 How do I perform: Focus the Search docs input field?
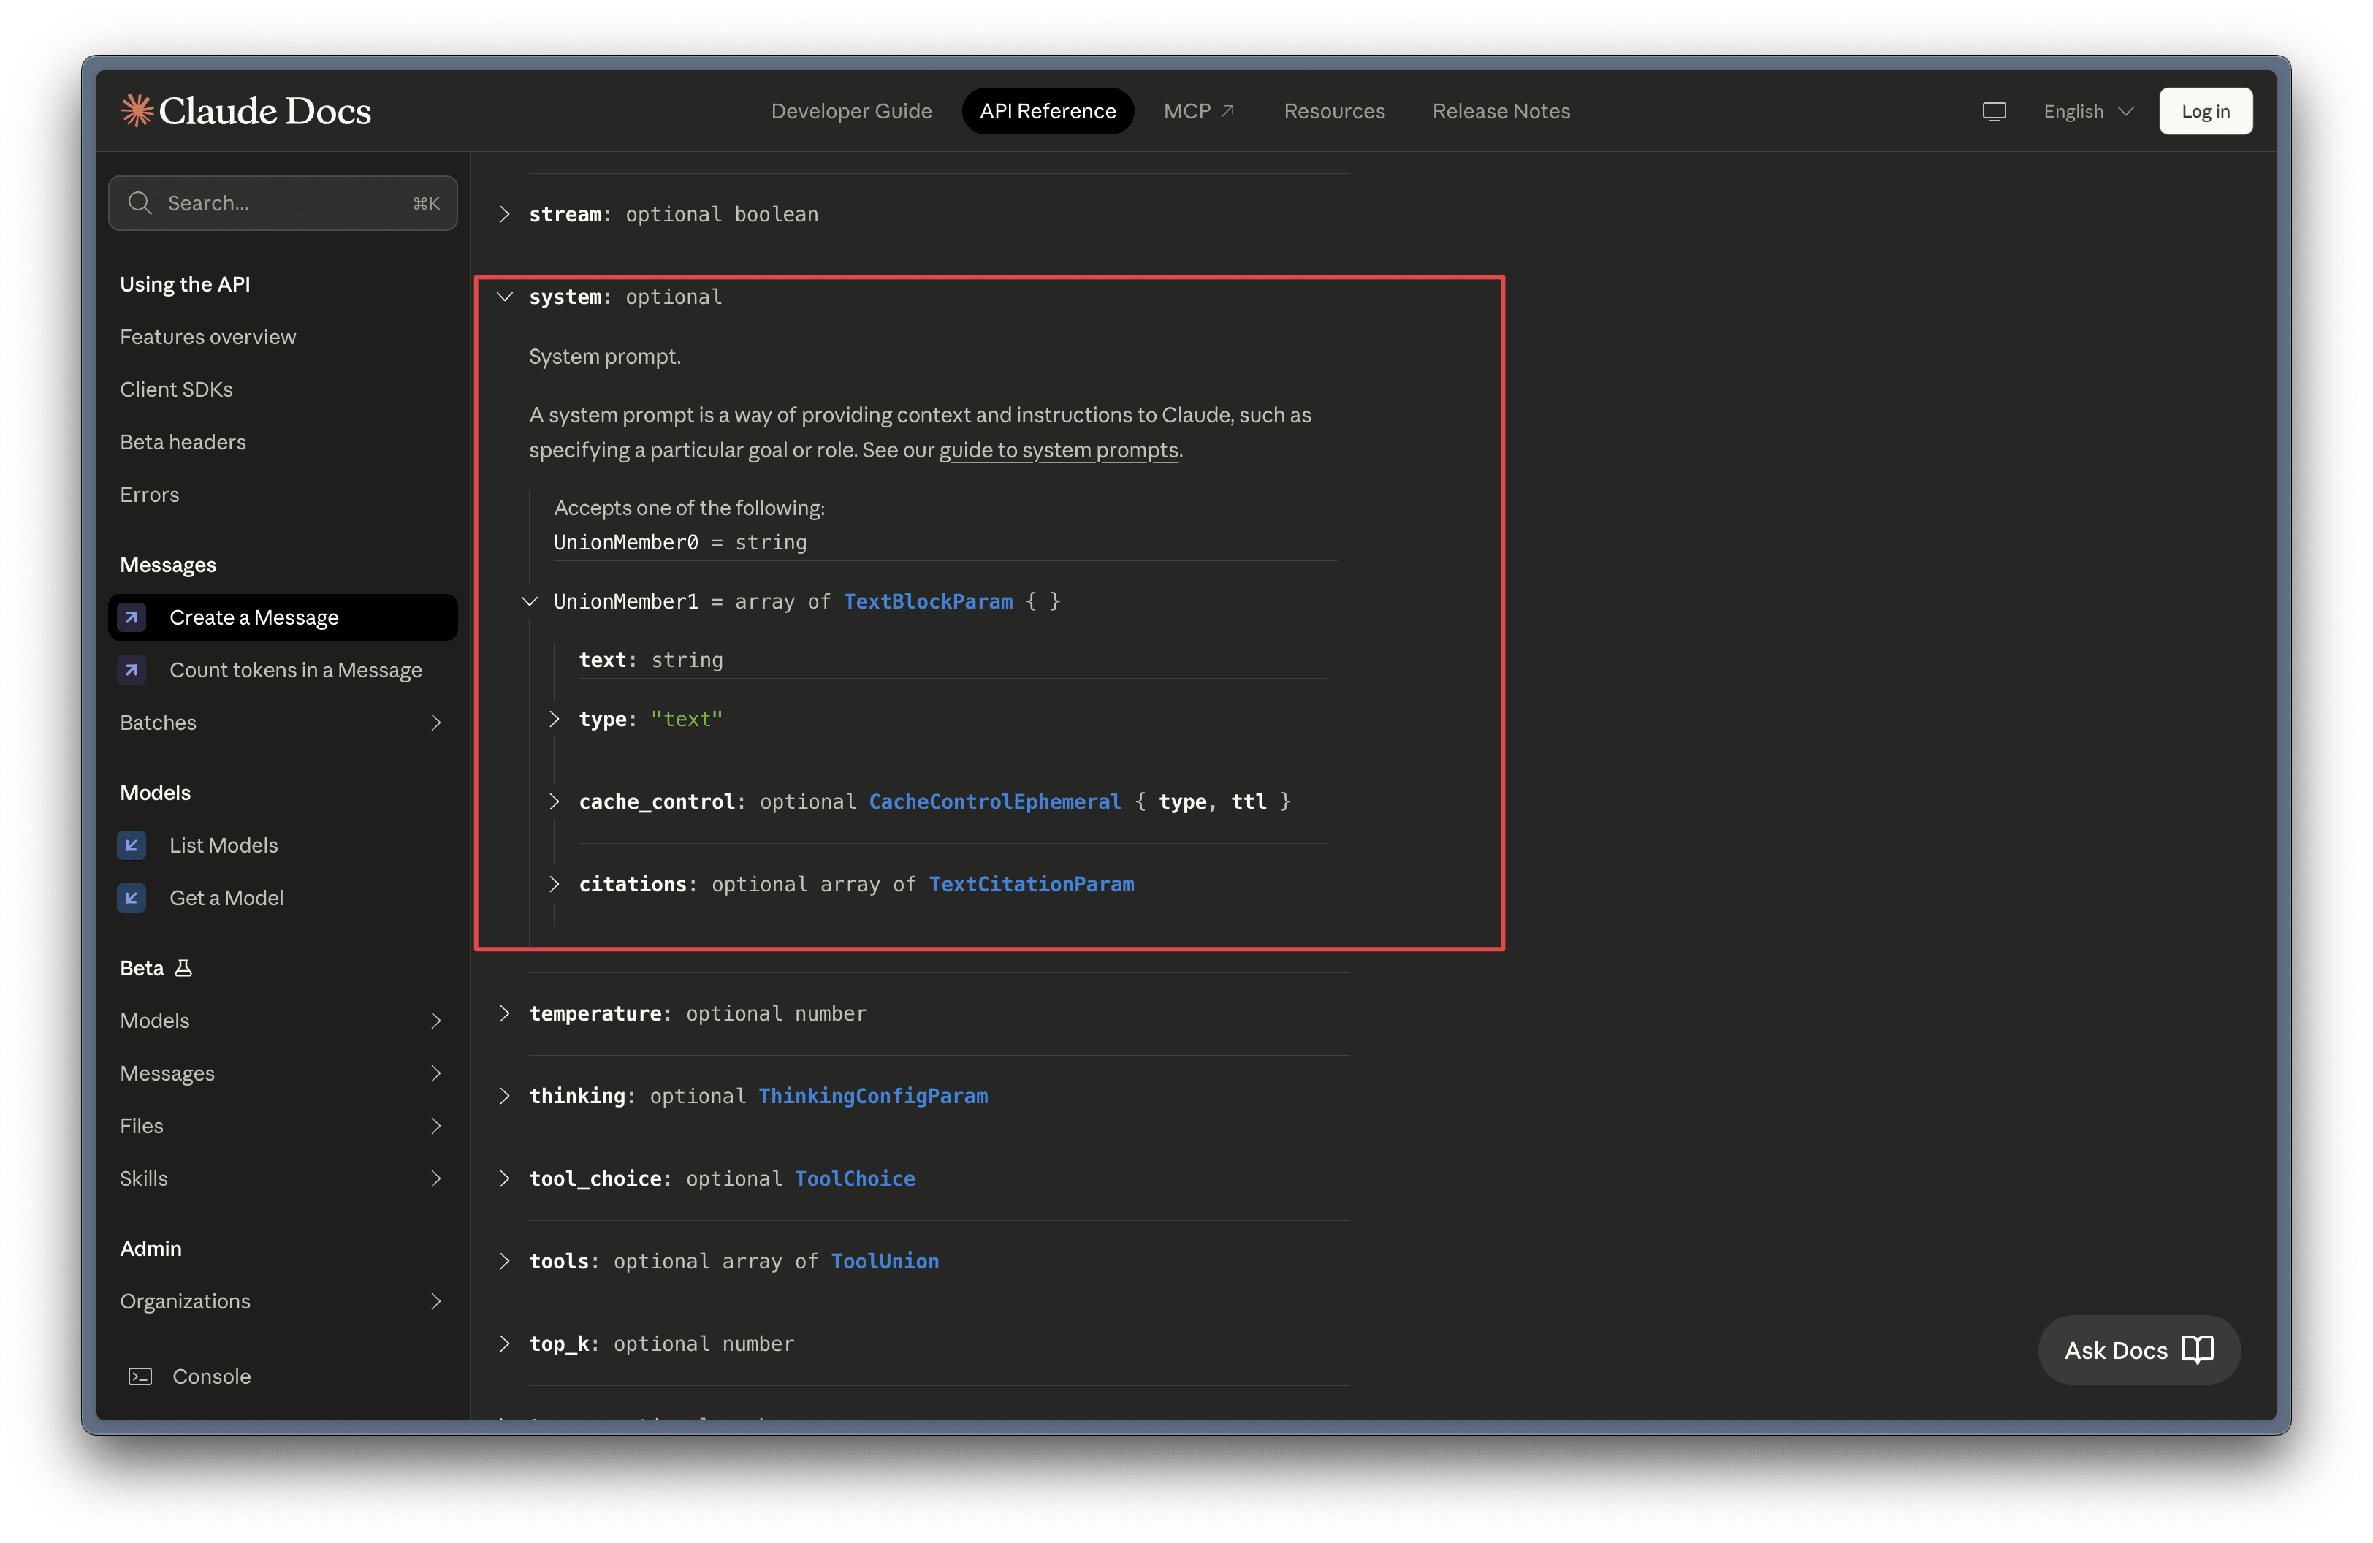pyautogui.click(x=283, y=203)
